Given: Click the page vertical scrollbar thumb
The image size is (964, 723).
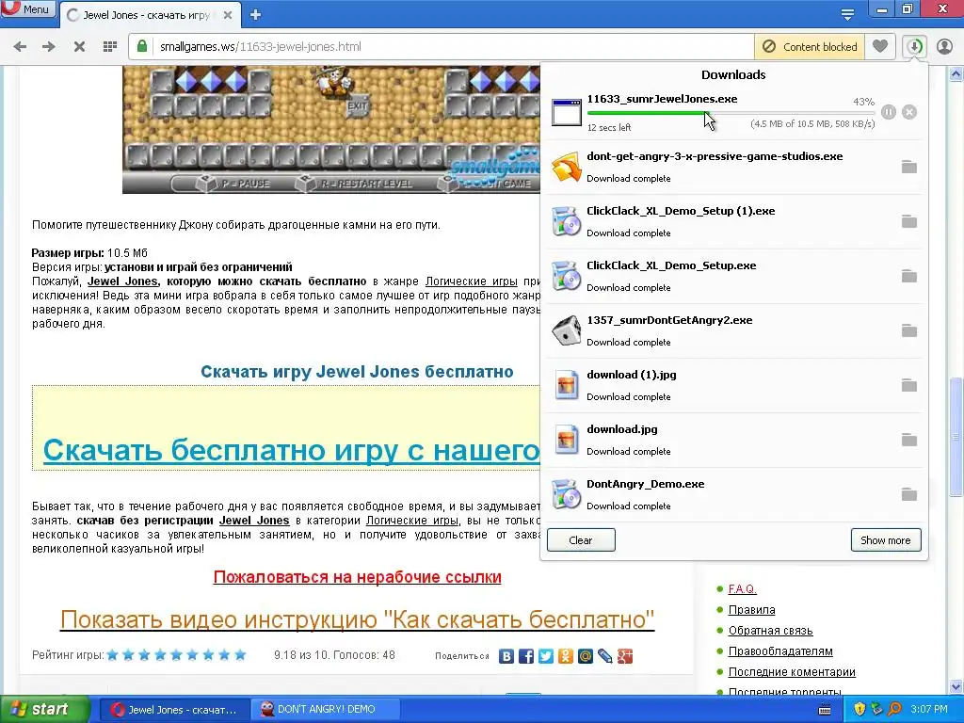Looking at the screenshot, I should click(956, 437).
